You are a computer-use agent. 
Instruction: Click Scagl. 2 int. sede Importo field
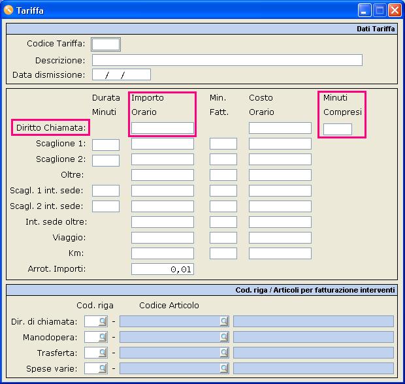click(x=163, y=206)
